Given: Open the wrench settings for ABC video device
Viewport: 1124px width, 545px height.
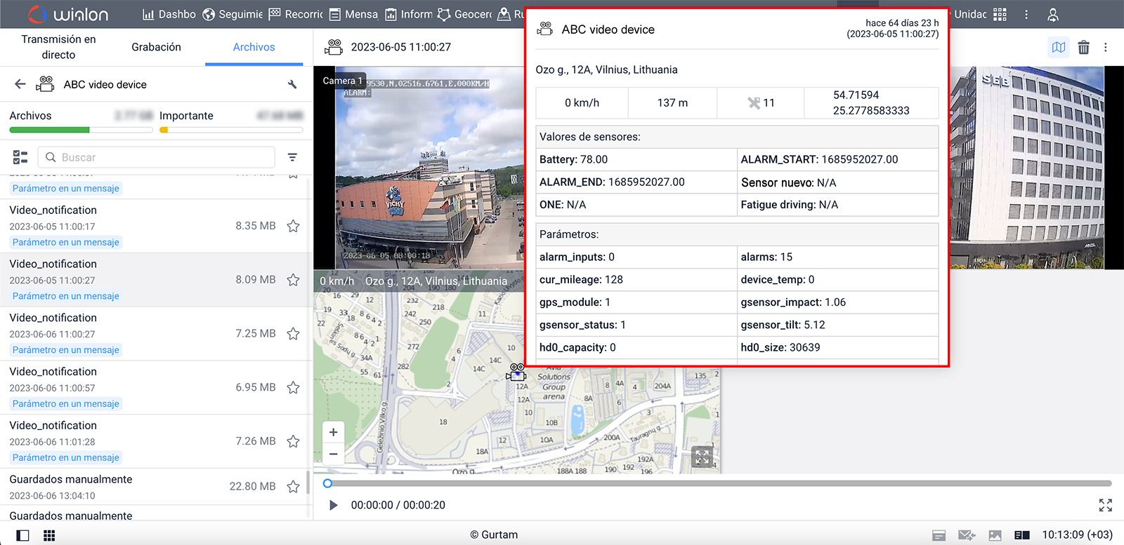Looking at the screenshot, I should click(292, 84).
